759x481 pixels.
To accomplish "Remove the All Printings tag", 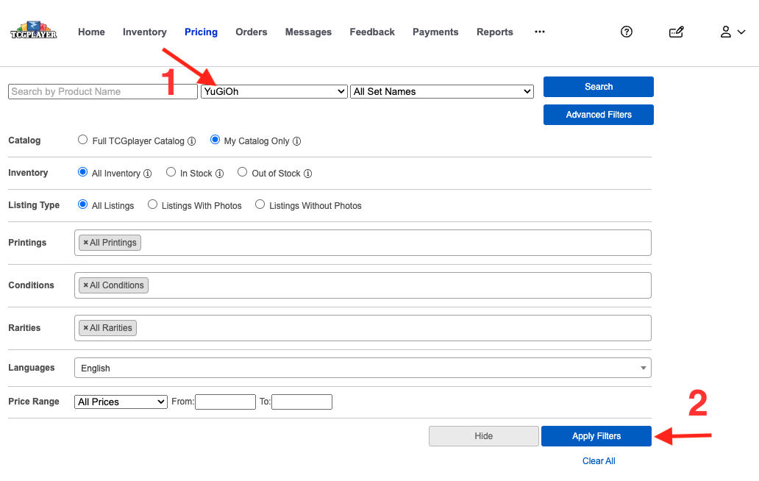I will 85,243.
